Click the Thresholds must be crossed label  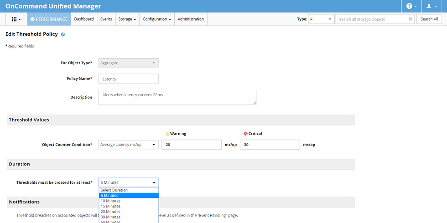point(54,182)
